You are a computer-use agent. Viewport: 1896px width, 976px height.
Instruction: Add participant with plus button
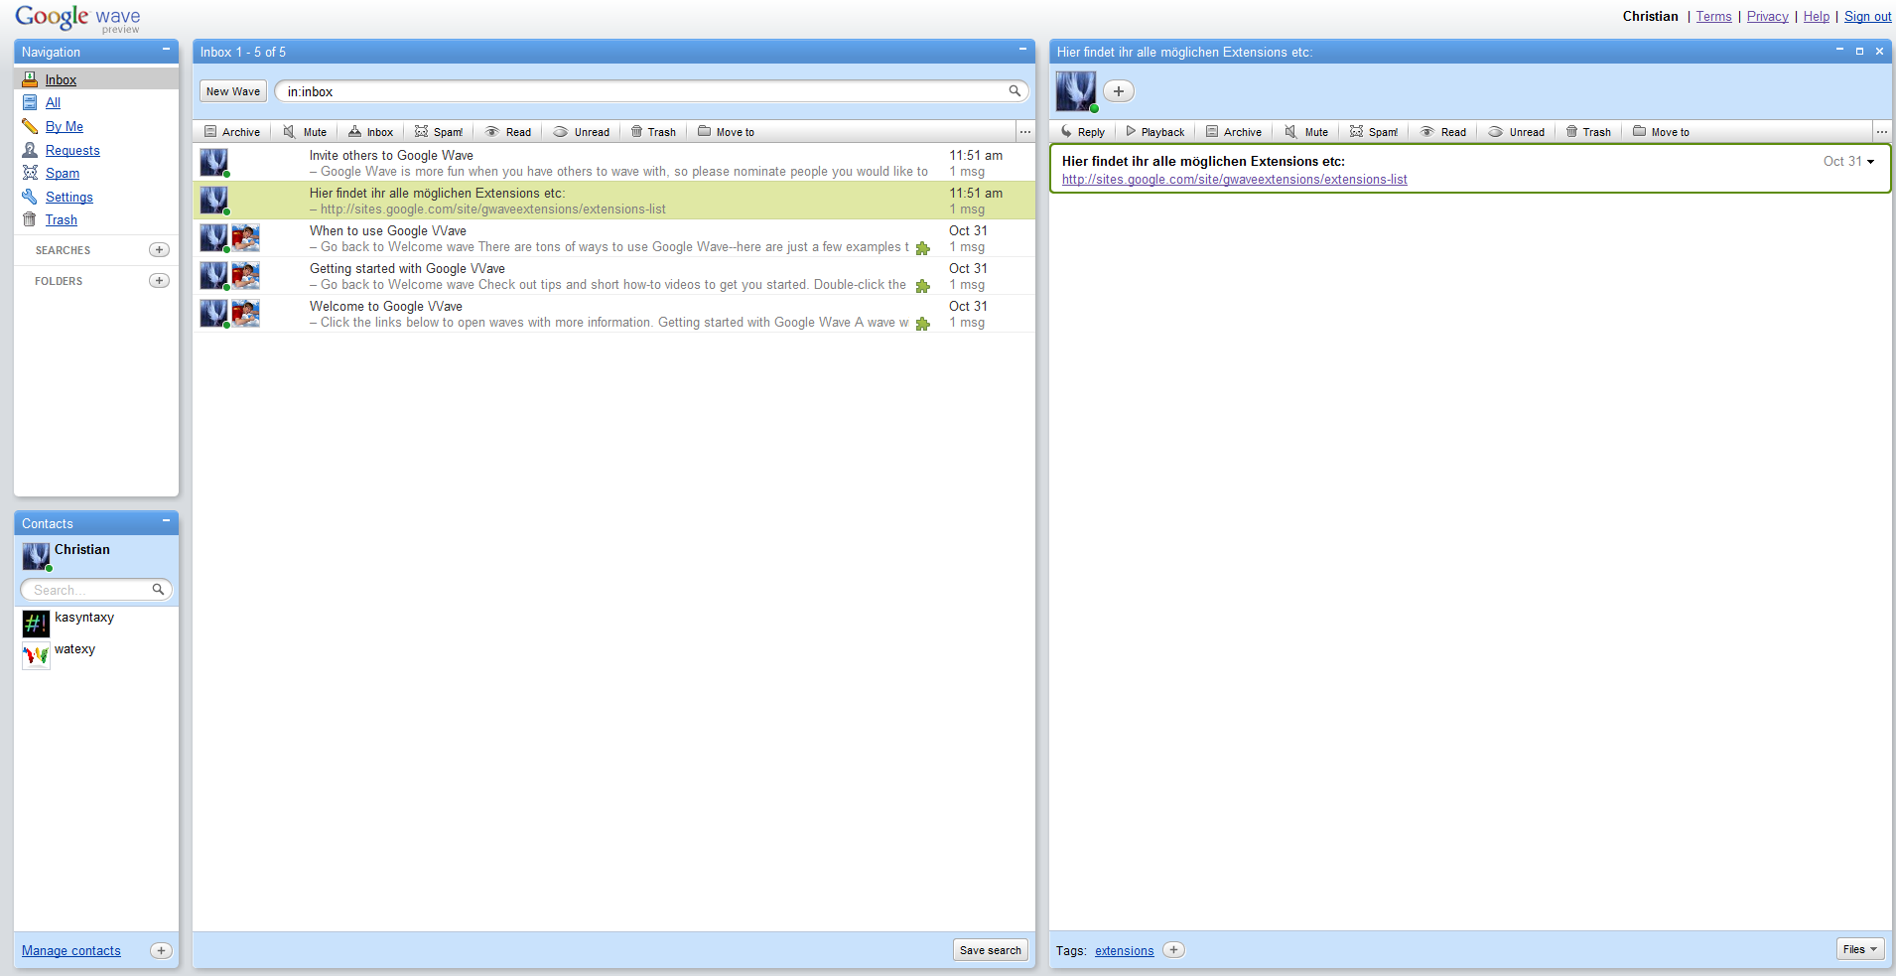tap(1119, 91)
